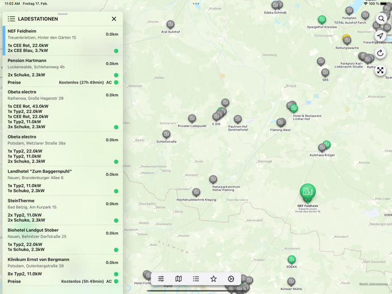This screenshot has width=392, height=294.
Task: Select the Fläming West map pin
Action: coord(280,123)
